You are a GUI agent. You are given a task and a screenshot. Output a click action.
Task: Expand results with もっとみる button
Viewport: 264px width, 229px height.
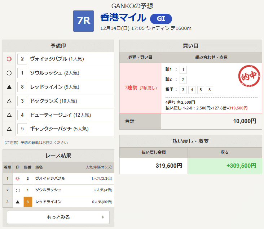(58, 217)
